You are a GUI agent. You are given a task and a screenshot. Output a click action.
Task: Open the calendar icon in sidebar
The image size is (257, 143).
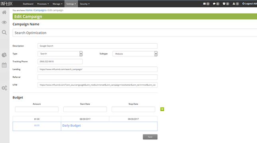[4, 65]
